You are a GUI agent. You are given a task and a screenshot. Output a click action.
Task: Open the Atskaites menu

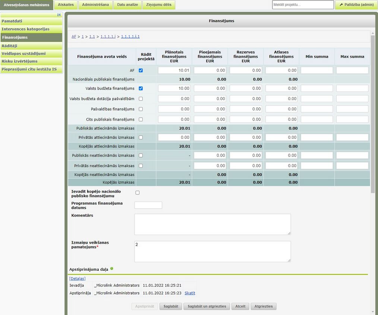point(66,4)
